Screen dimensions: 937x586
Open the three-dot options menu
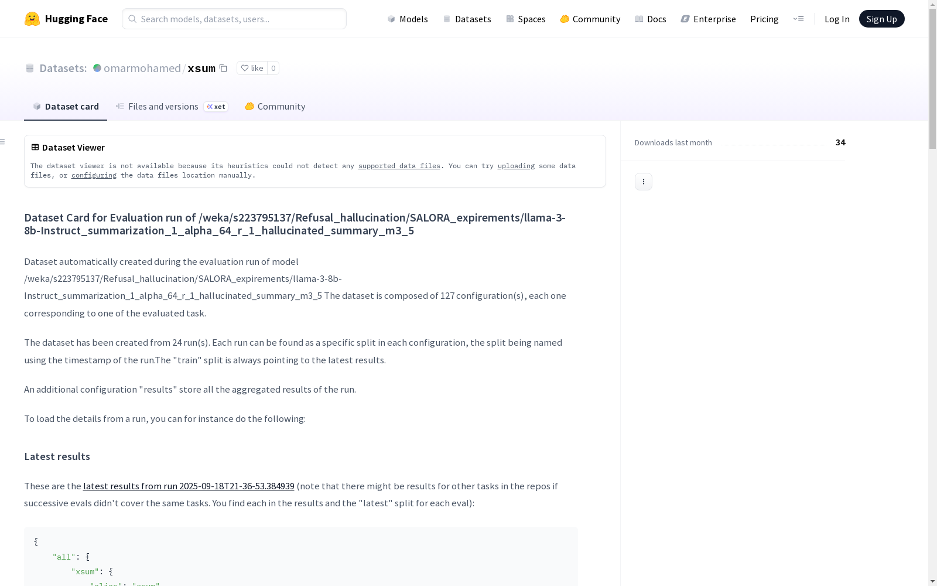(x=644, y=182)
